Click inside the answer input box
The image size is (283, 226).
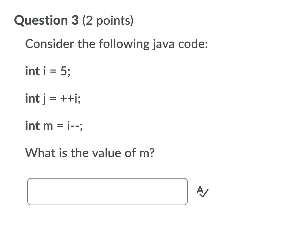107,192
